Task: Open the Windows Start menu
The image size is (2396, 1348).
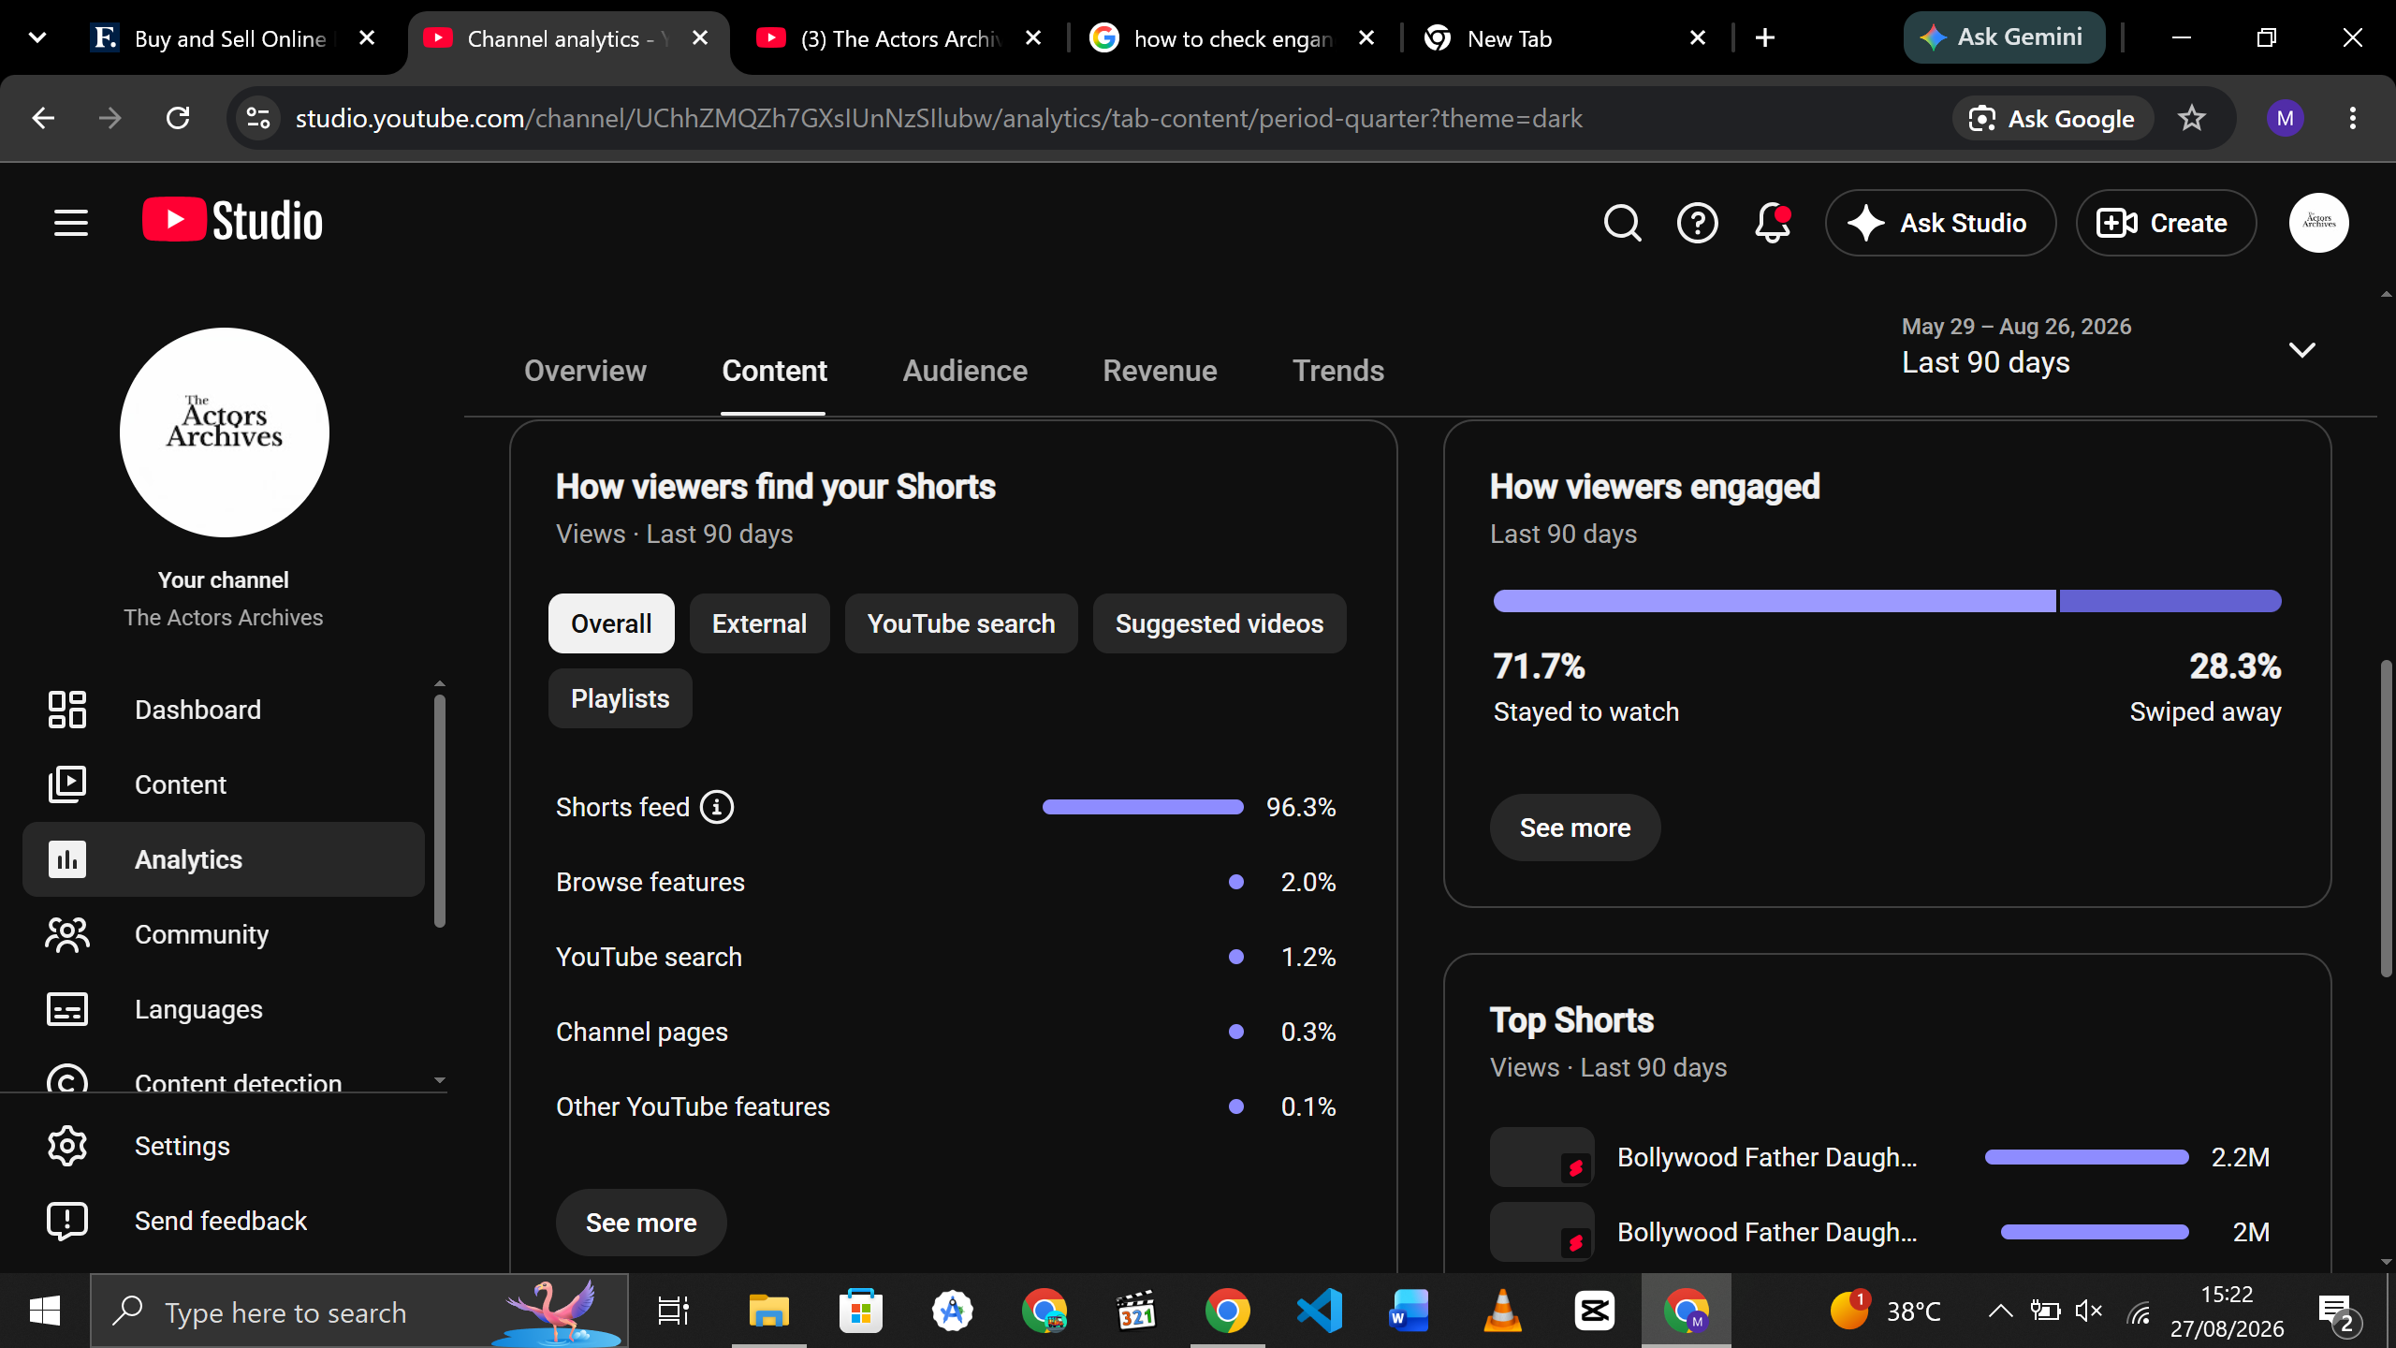Action: pos(45,1311)
